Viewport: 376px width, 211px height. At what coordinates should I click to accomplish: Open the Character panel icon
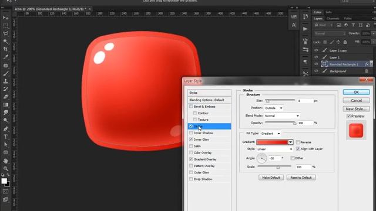point(294,25)
